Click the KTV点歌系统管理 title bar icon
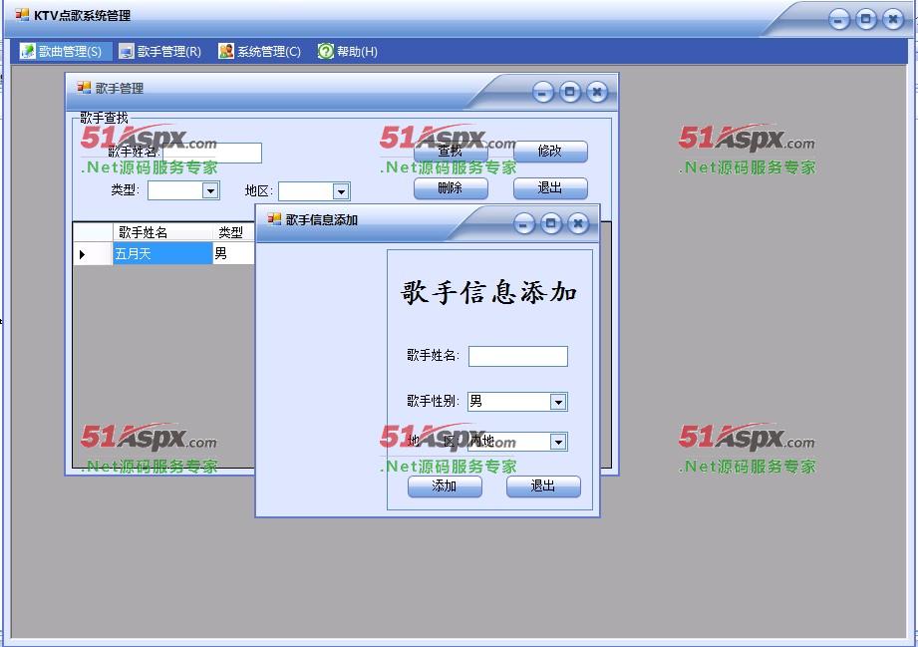This screenshot has height=647, width=918. [x=22, y=15]
